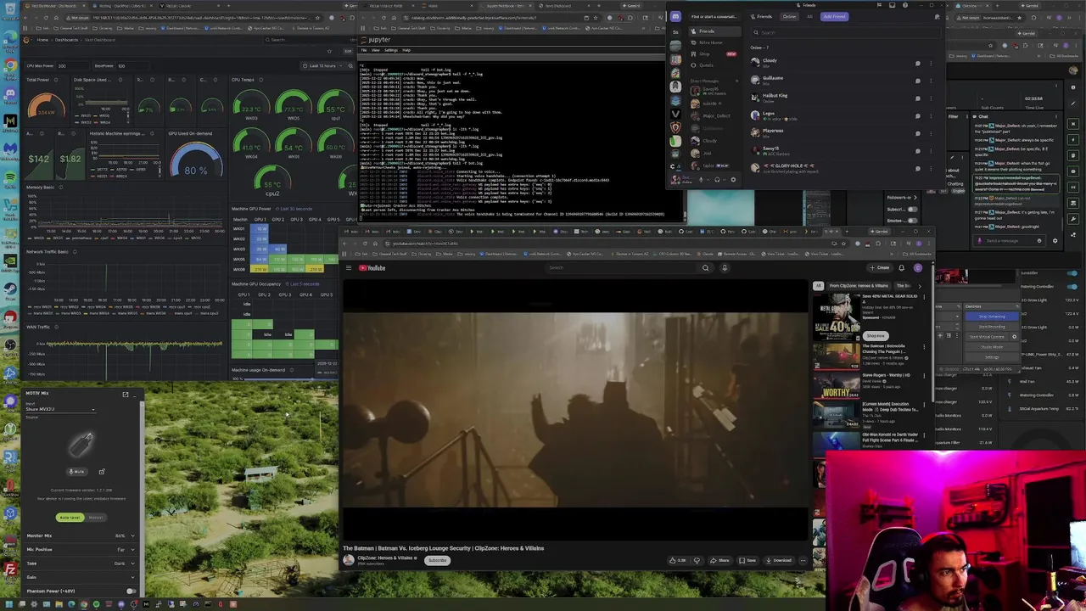This screenshot has height=611, width=1086.
Task: Open Chrome from the taskbar
Action: point(83,604)
